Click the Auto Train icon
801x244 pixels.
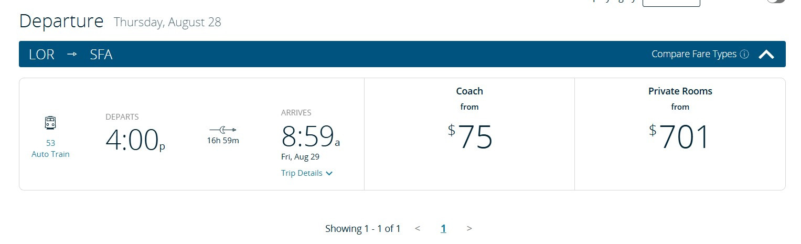click(50, 123)
